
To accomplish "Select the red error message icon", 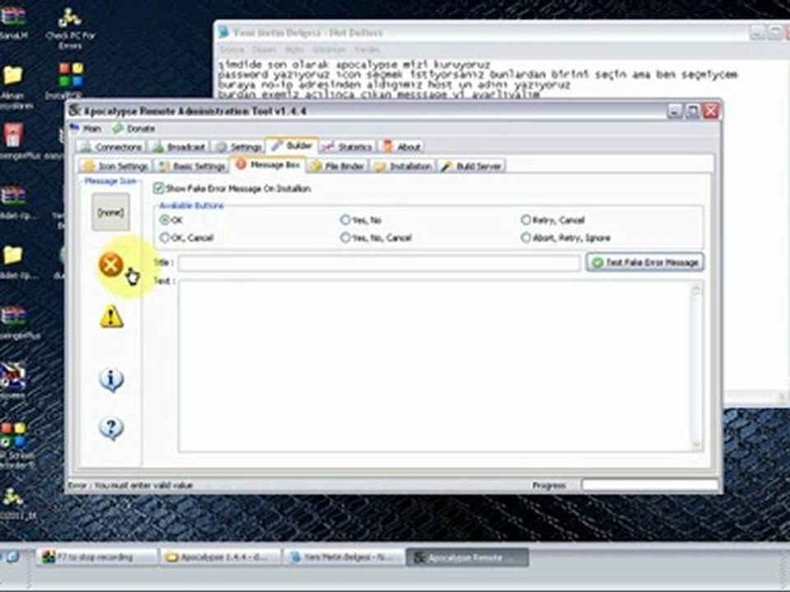I will [111, 265].
